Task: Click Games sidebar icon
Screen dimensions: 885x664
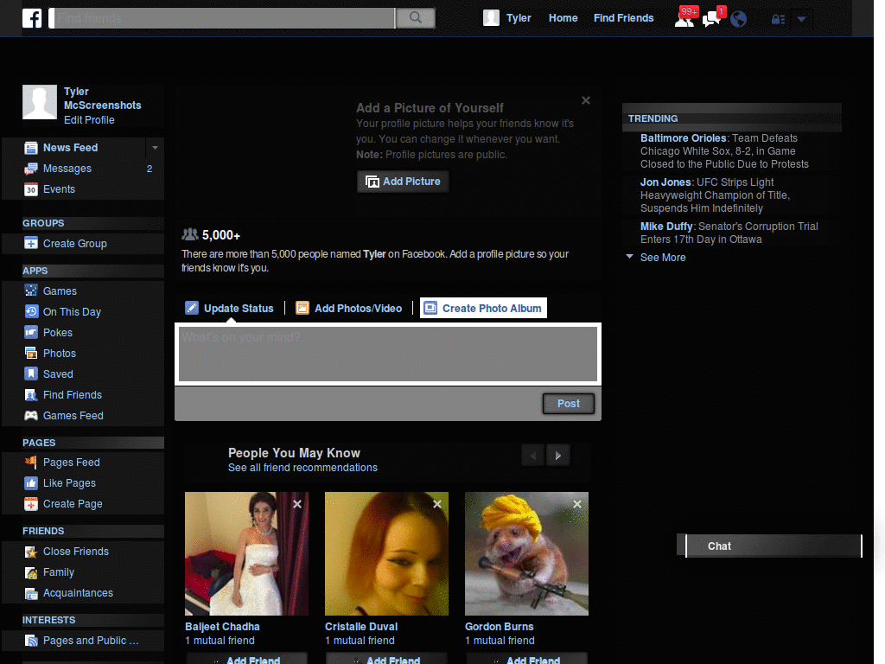Action: [31, 291]
